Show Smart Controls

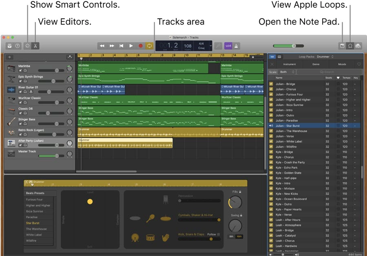(x=27, y=46)
